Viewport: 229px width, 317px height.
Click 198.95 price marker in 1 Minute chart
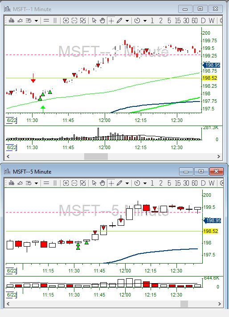click(211, 65)
